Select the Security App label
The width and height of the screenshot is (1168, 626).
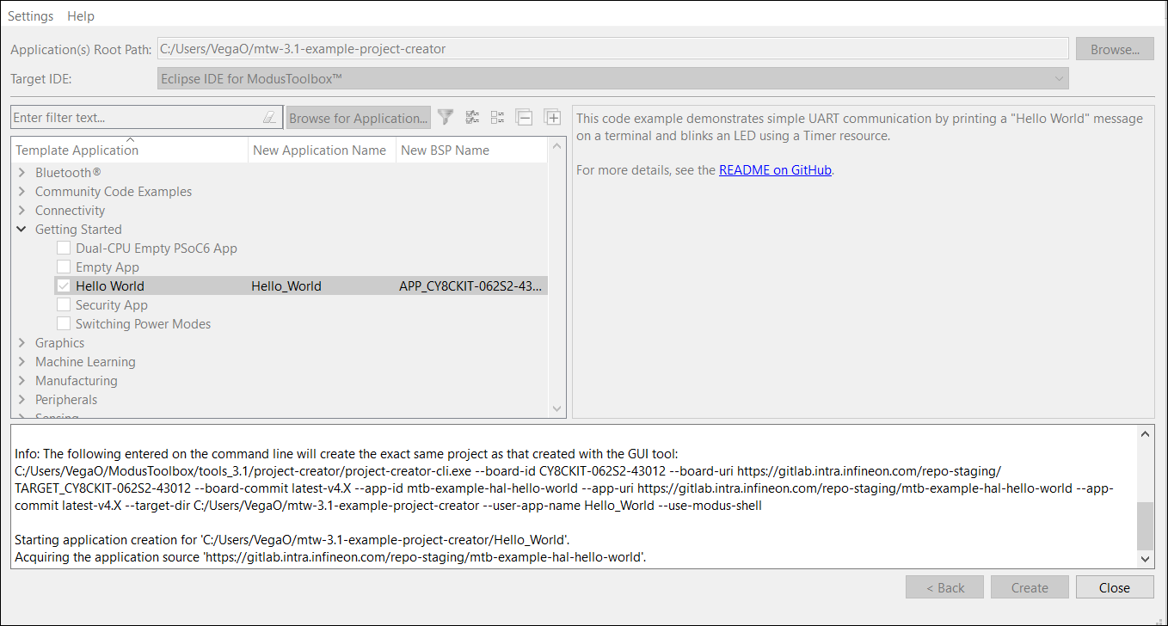112,304
